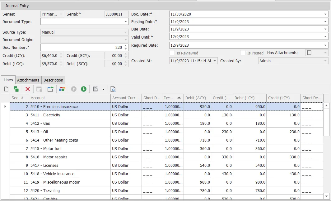This screenshot has height=201, width=331.
Task: Click the Debit (LCY) column header
Action: (250, 98)
